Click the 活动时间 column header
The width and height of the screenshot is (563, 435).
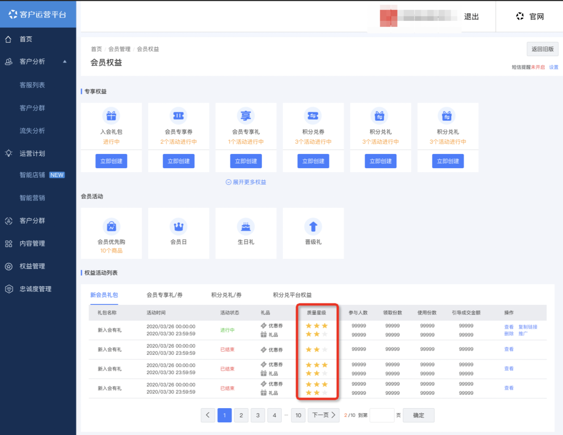pos(156,313)
